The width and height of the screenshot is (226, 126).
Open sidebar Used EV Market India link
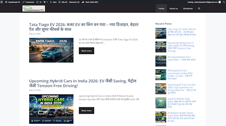click(x=181, y=103)
